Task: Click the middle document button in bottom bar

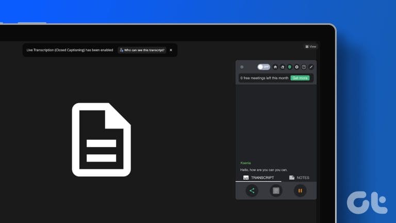Action: coord(276,190)
